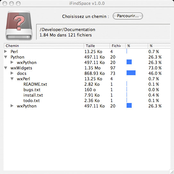Click the question-mark hard drive icon

19,25
